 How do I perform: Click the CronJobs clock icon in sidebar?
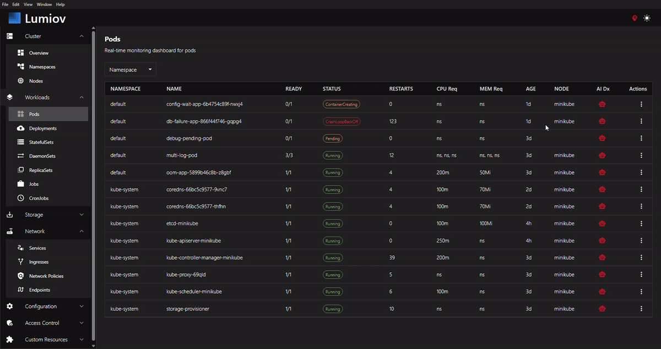point(21,198)
